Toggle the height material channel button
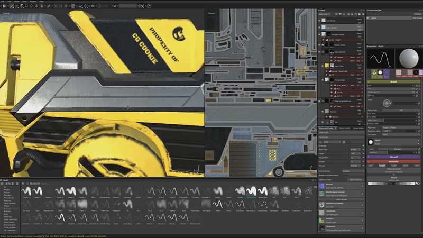The image size is (423, 238). click(x=382, y=166)
